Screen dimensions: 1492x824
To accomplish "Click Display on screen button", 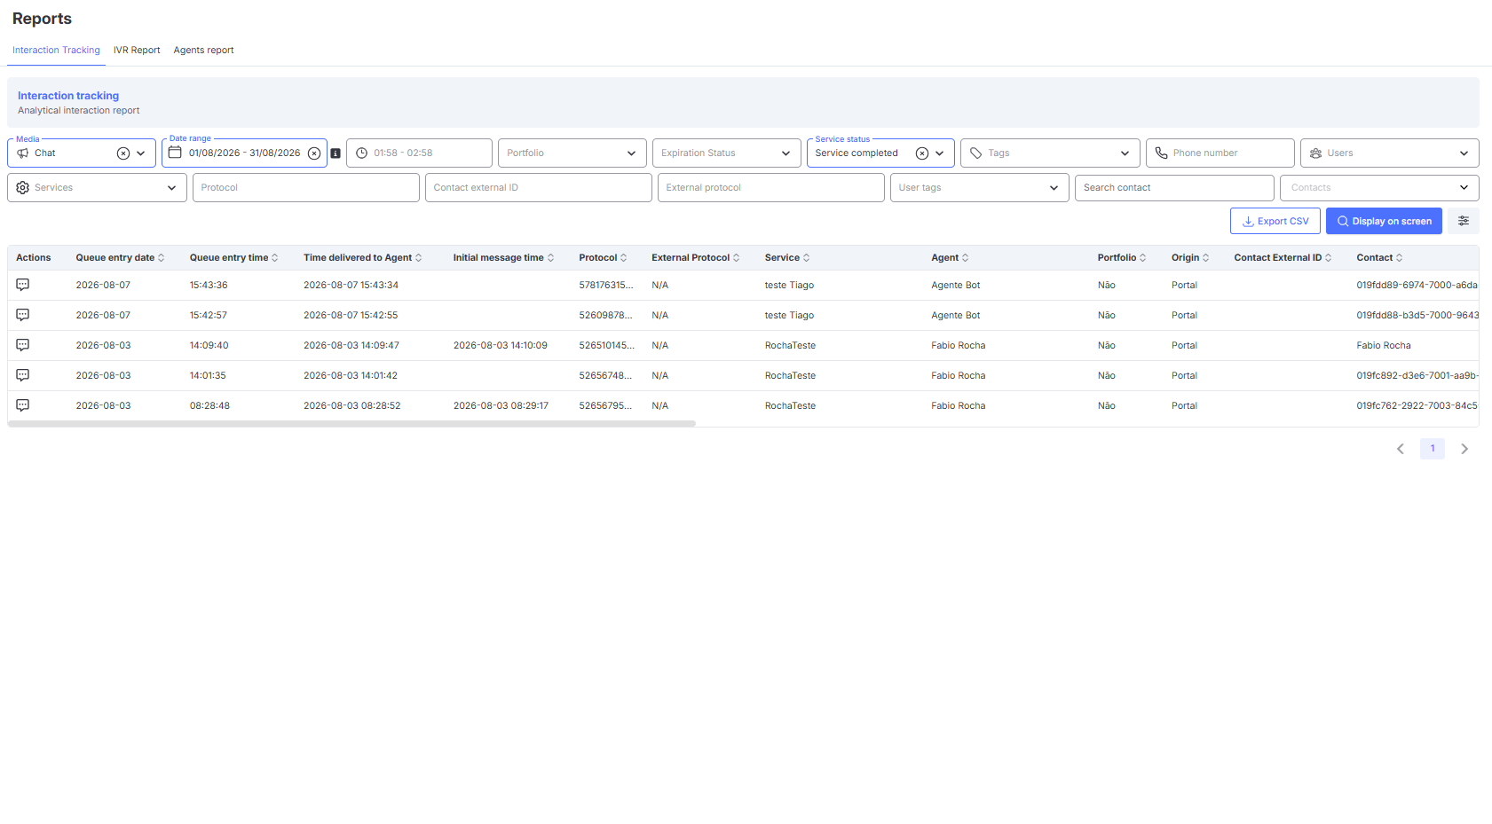I will click(1384, 221).
